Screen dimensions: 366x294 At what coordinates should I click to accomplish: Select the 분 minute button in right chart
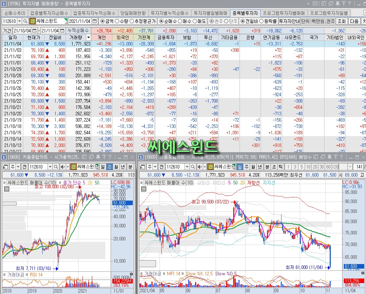click(267, 167)
